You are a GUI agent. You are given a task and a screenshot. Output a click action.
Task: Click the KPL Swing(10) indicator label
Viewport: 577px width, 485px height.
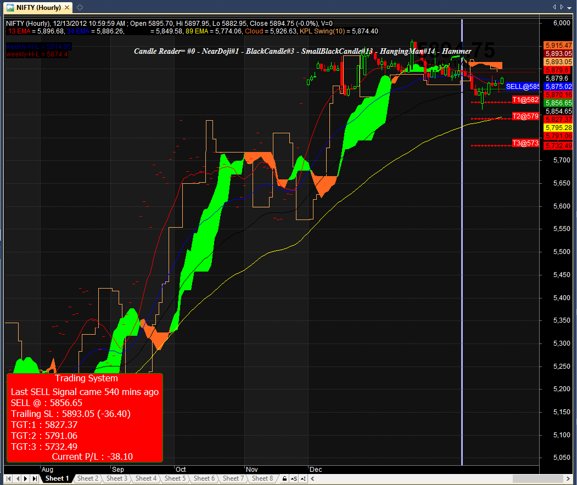(322, 31)
